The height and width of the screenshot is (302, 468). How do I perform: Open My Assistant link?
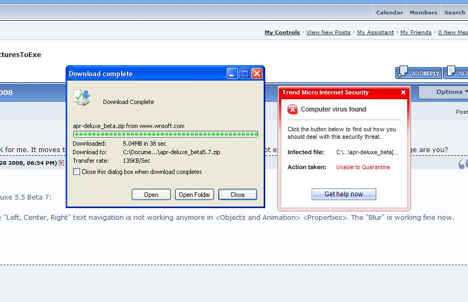pos(376,32)
